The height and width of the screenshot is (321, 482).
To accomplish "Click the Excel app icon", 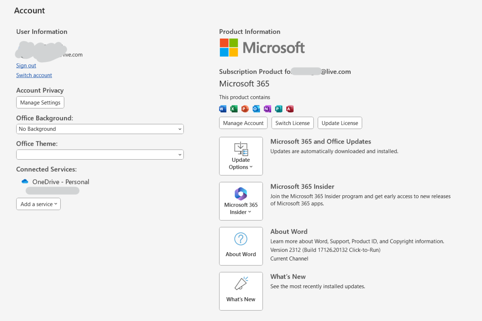I will click(x=234, y=109).
